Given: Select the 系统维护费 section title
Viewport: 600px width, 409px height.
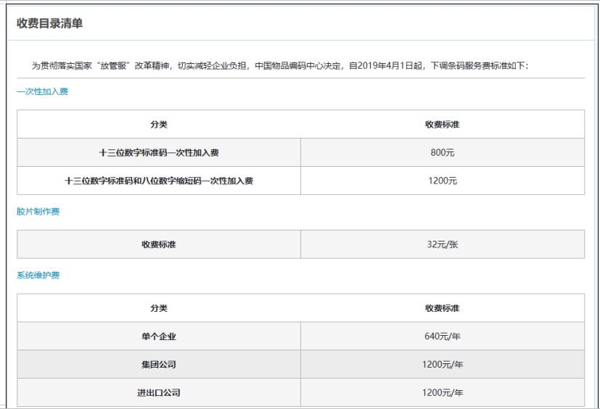Looking at the screenshot, I should pos(38,276).
